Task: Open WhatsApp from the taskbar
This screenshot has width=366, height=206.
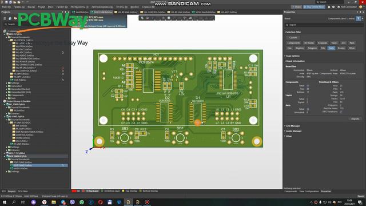Action: pyautogui.click(x=82, y=202)
